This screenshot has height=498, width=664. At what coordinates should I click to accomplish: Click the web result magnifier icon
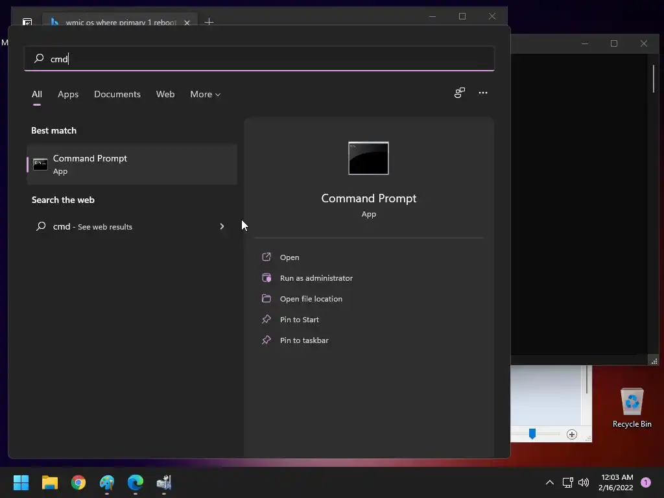tap(41, 226)
